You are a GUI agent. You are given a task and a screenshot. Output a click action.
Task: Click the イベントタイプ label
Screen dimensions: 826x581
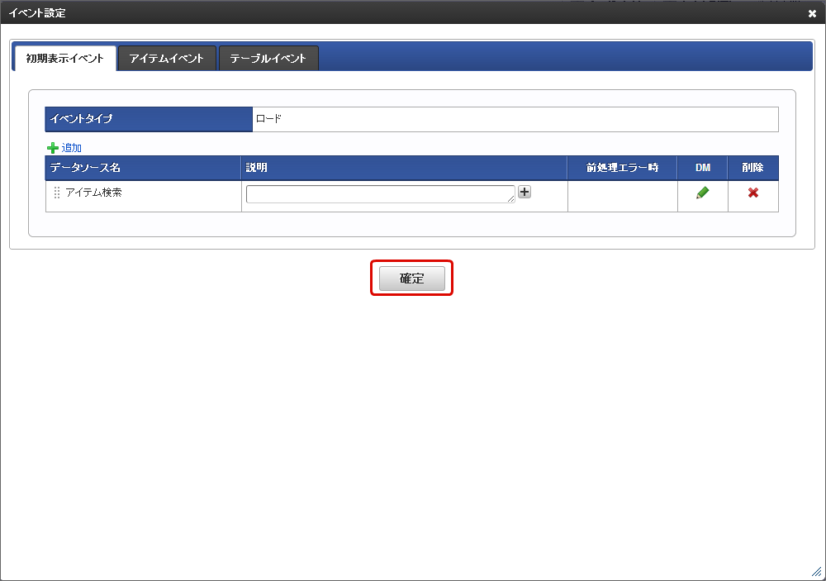point(81,119)
